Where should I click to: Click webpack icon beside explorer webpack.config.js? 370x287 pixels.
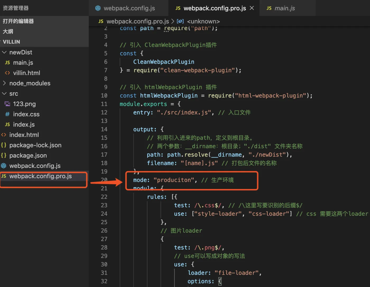tap(4, 166)
